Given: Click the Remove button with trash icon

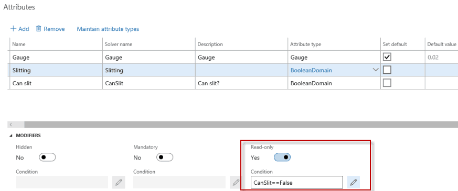Looking at the screenshot, I should [50, 29].
